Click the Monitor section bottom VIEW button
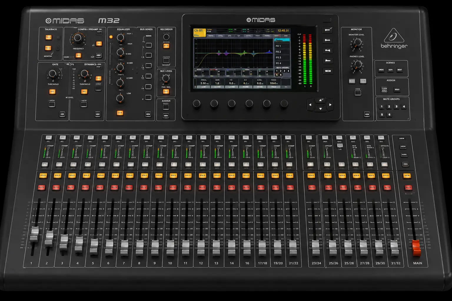The image size is (452, 301). coord(367,114)
